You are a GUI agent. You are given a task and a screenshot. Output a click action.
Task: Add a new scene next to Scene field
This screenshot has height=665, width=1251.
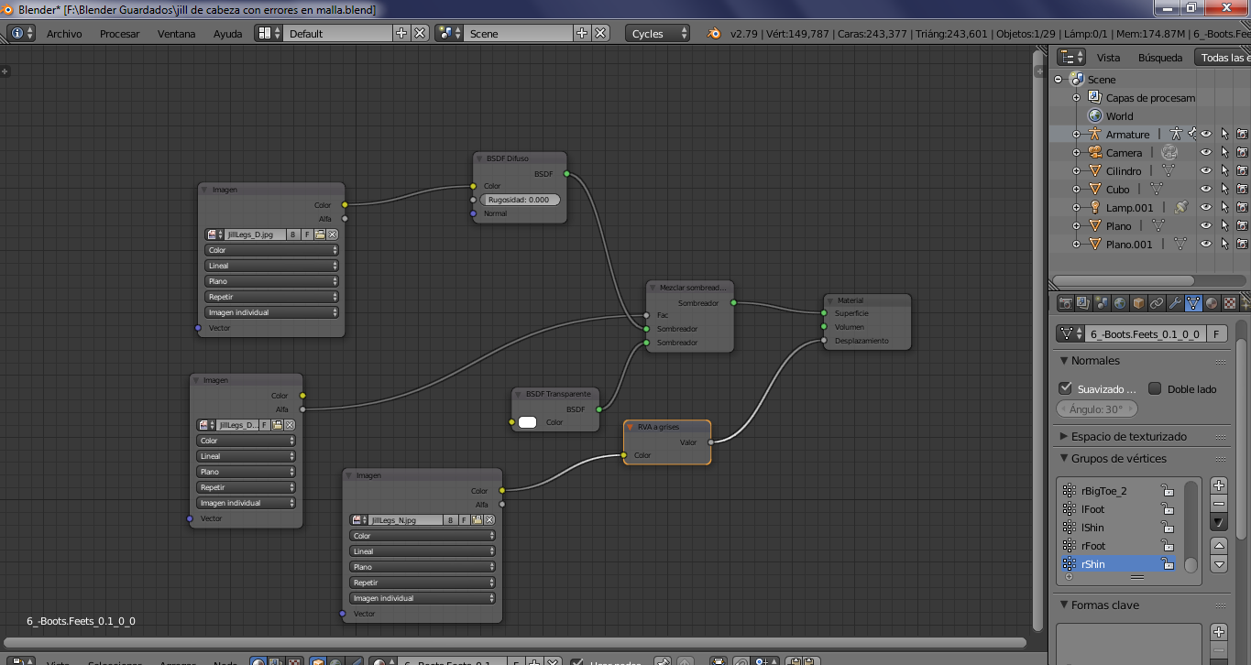point(582,33)
